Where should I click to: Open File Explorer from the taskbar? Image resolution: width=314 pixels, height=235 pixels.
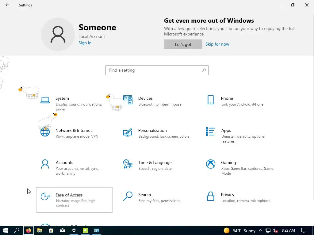click(x=40, y=230)
